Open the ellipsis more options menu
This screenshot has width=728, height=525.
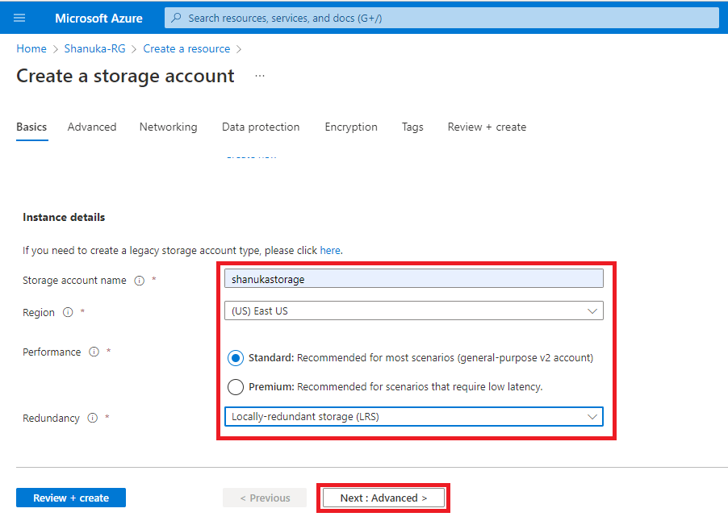coord(260,76)
